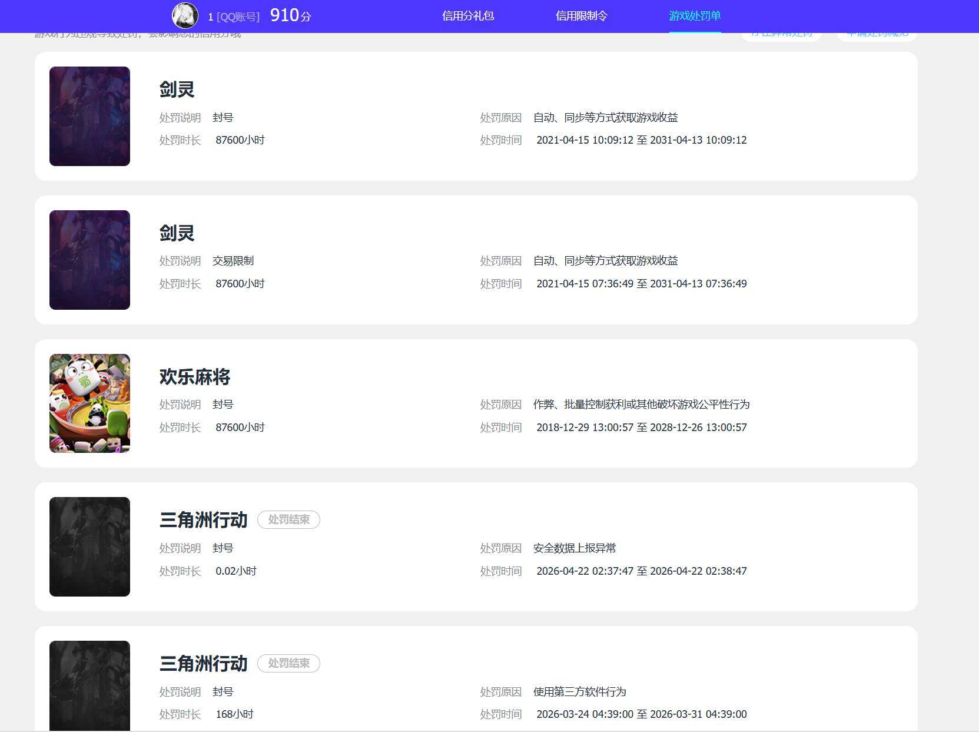Click 三角洲行动 title of the 168小时 record
Viewport: 979px width, 732px height.
[x=204, y=664]
